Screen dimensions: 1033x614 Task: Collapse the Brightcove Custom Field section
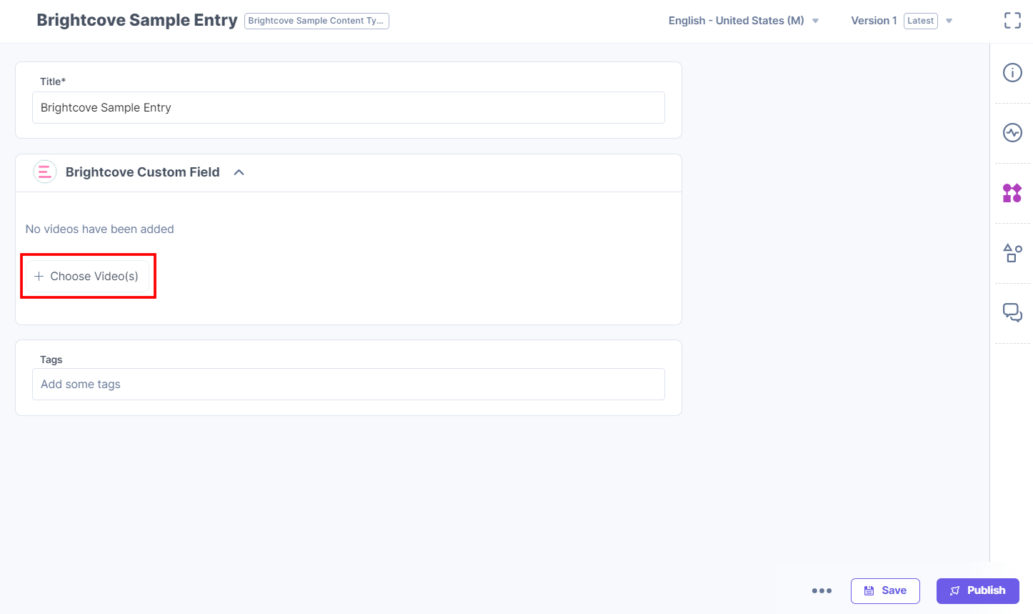click(x=239, y=172)
